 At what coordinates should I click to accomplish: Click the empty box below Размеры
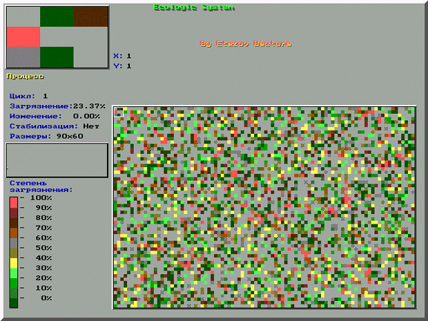(57, 160)
